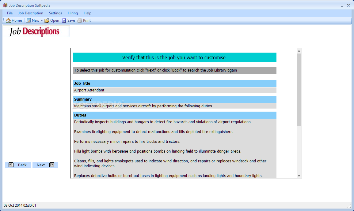Click the 'Cleans, fills, and lights smokepots' line
354x211 pixels.
tap(170, 164)
